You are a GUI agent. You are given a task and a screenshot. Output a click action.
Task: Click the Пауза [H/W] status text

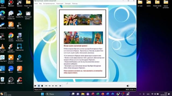pos(38,90)
